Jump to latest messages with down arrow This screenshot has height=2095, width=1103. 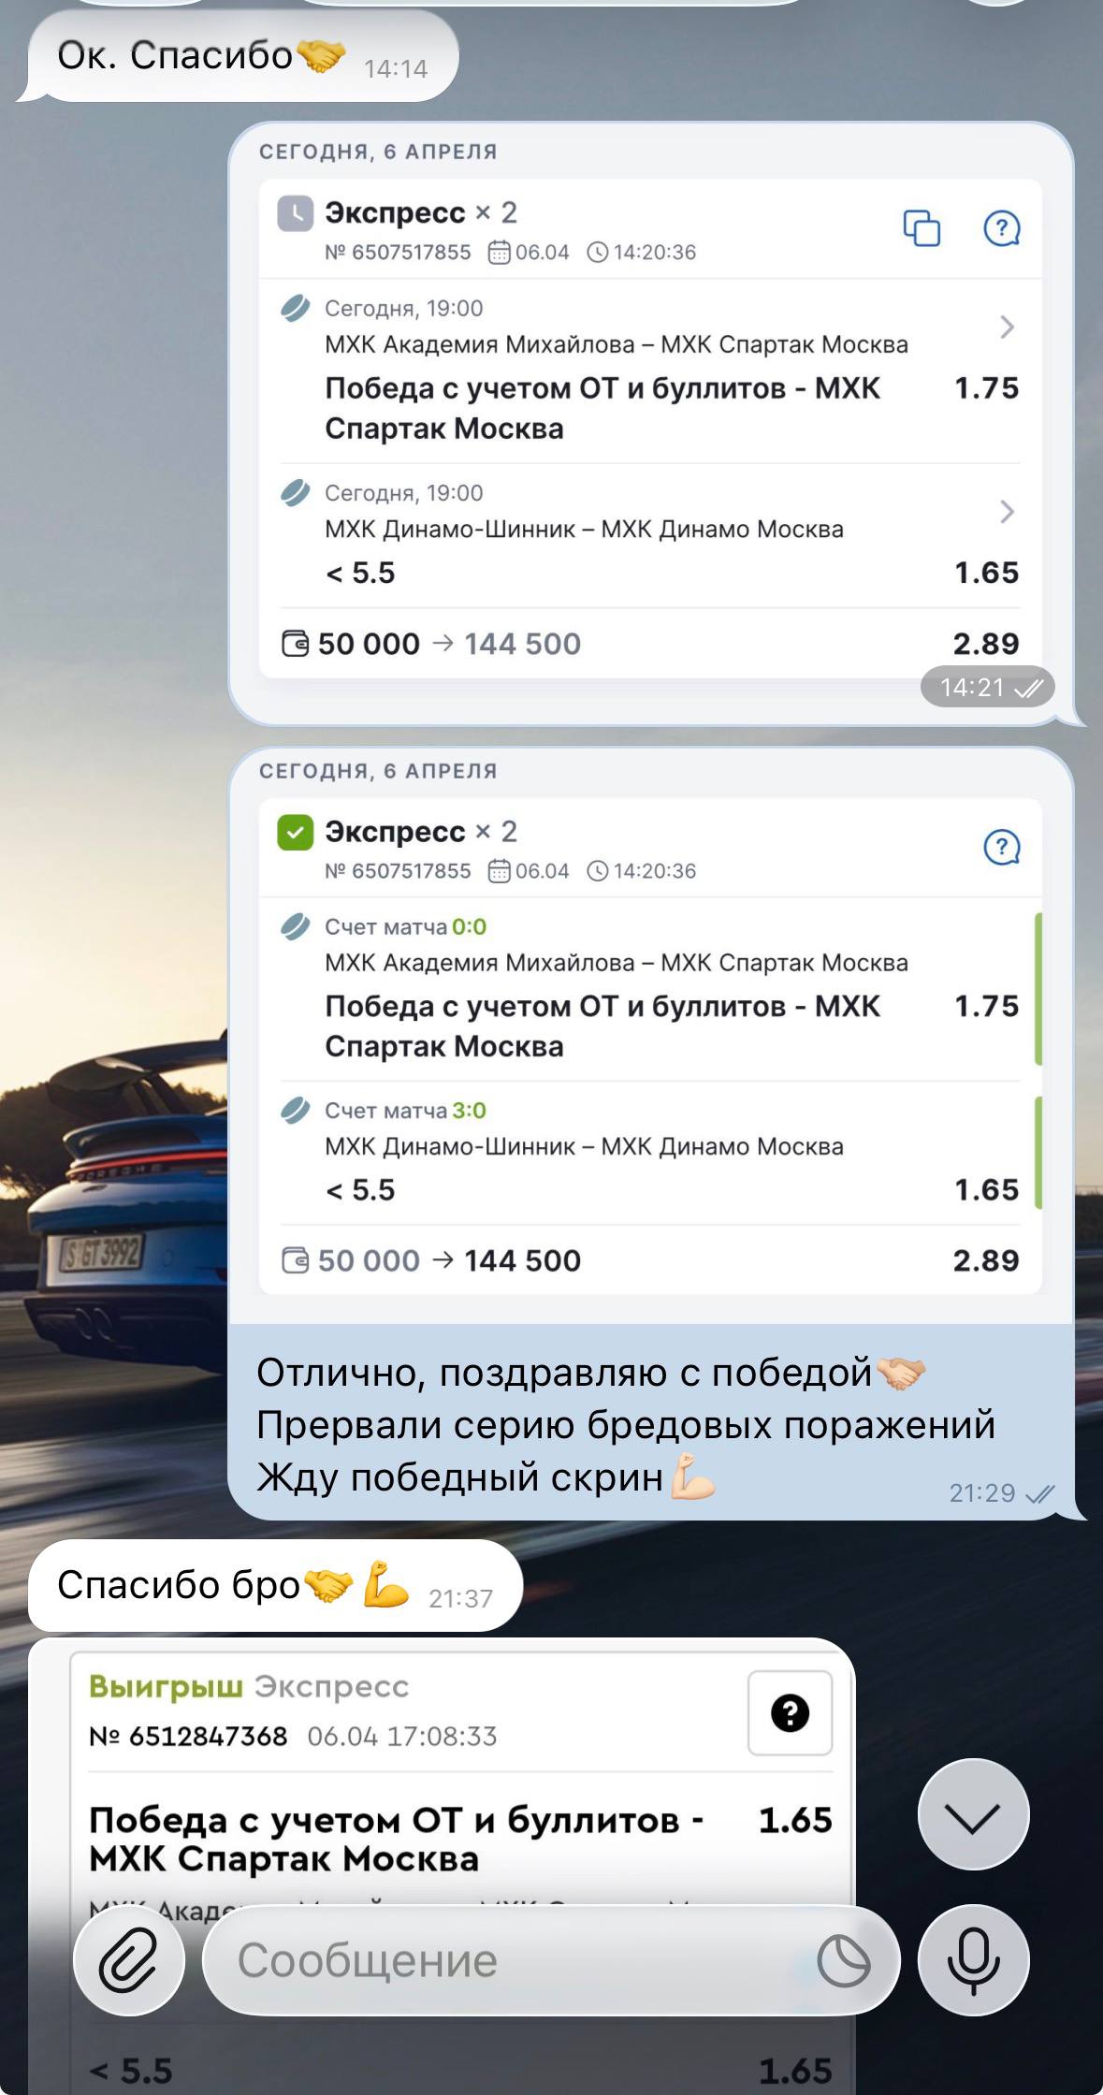pyautogui.click(x=973, y=1814)
